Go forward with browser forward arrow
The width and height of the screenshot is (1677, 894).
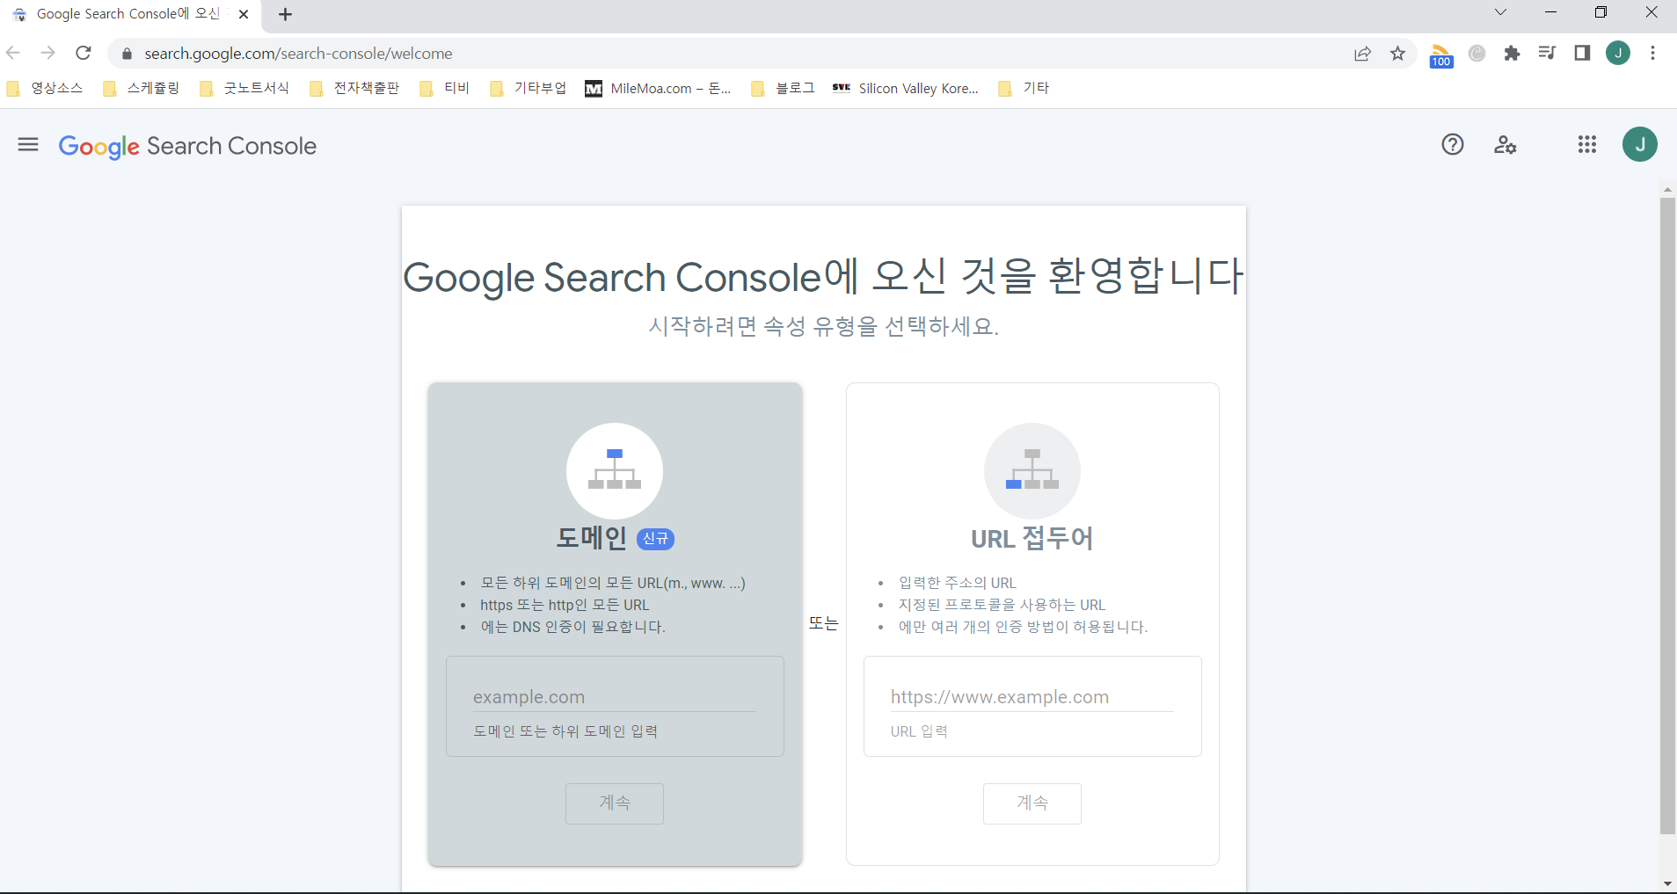[x=48, y=54]
